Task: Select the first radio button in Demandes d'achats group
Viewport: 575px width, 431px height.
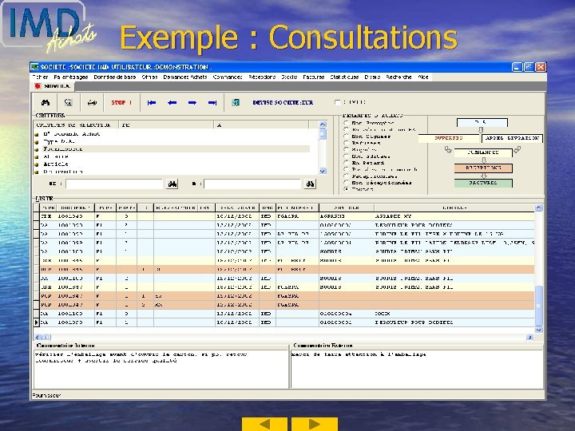Action: click(x=346, y=123)
